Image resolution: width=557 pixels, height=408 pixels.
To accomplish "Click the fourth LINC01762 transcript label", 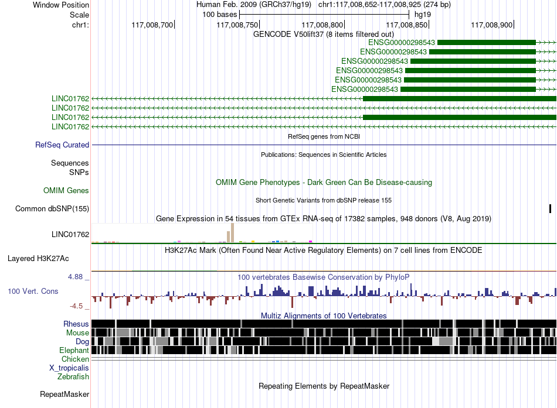I will (x=70, y=126).
